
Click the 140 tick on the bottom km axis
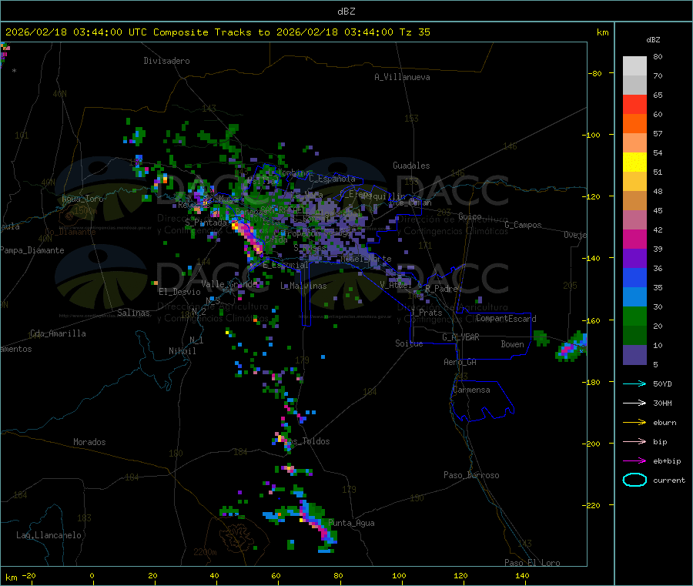522,575
